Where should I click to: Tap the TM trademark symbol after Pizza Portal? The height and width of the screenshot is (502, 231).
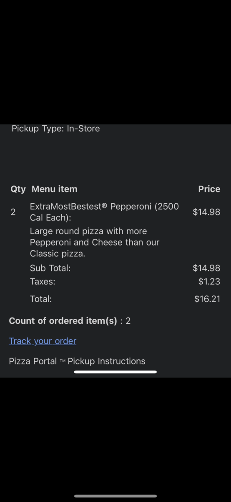[x=62, y=361]
